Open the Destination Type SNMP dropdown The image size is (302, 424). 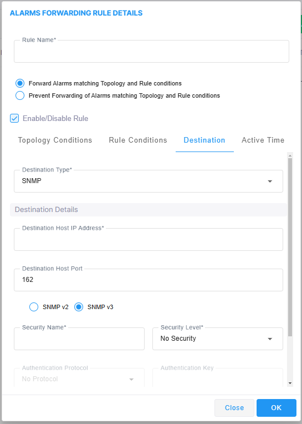149,181
